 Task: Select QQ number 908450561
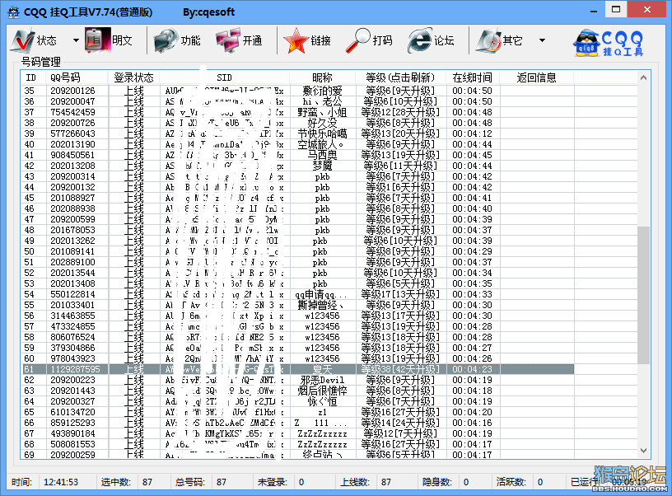coord(72,155)
